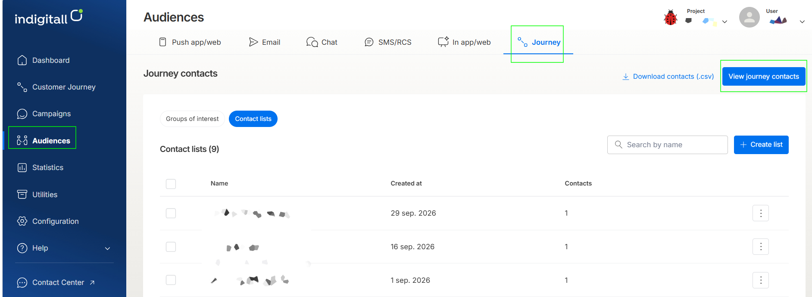The image size is (812, 297).
Task: Click the Contacts column header
Action: (578, 183)
